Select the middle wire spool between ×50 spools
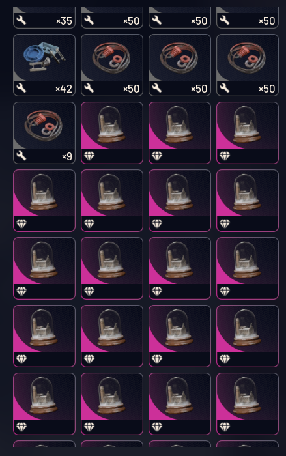Screen dimensions: 286x456 coord(180,65)
